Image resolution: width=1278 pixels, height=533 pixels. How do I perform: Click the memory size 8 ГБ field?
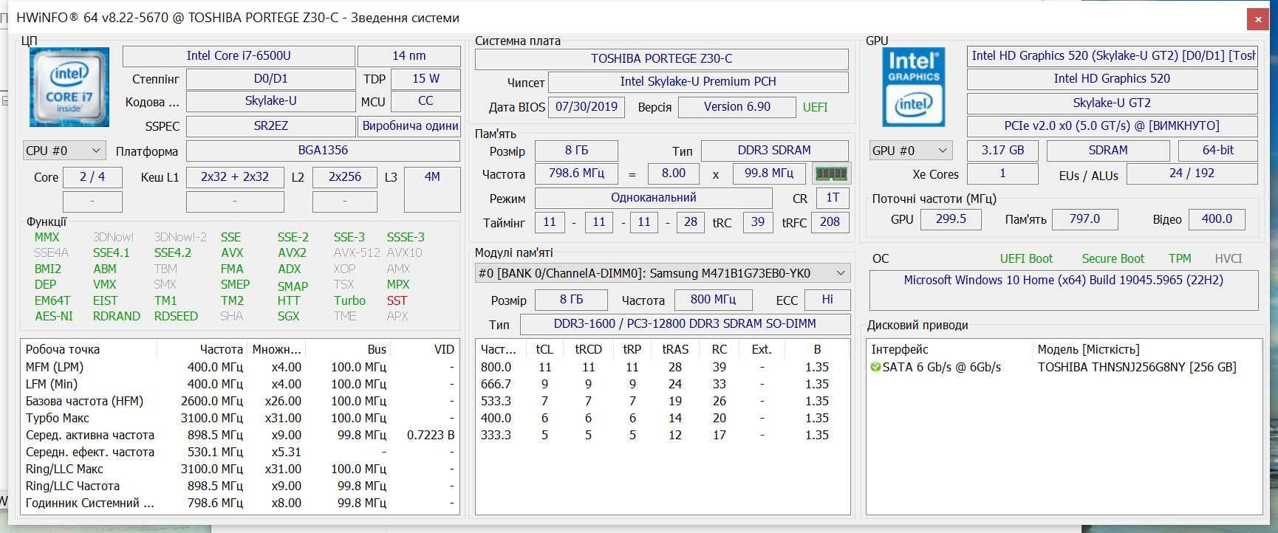coord(576,151)
